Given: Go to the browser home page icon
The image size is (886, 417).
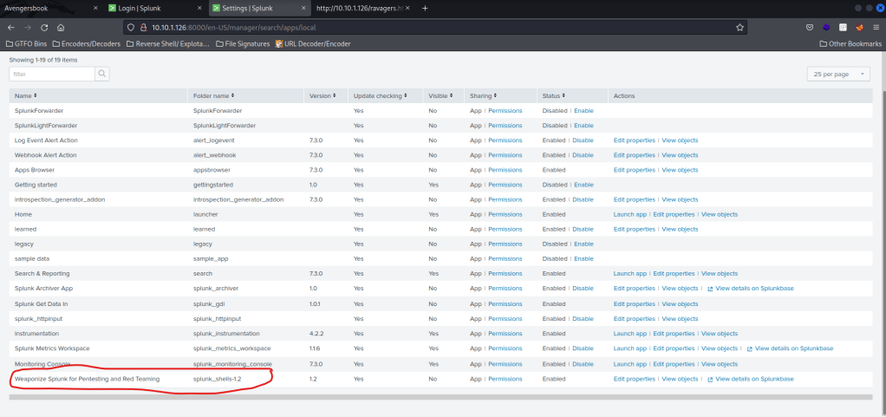Looking at the screenshot, I should 62,27.
